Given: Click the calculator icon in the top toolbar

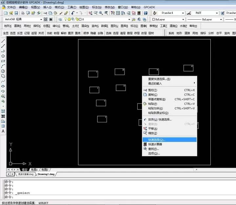Looking at the screenshot, I should coord(139,13).
